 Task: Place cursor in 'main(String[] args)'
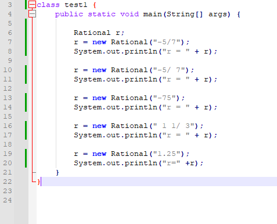tap(187, 14)
